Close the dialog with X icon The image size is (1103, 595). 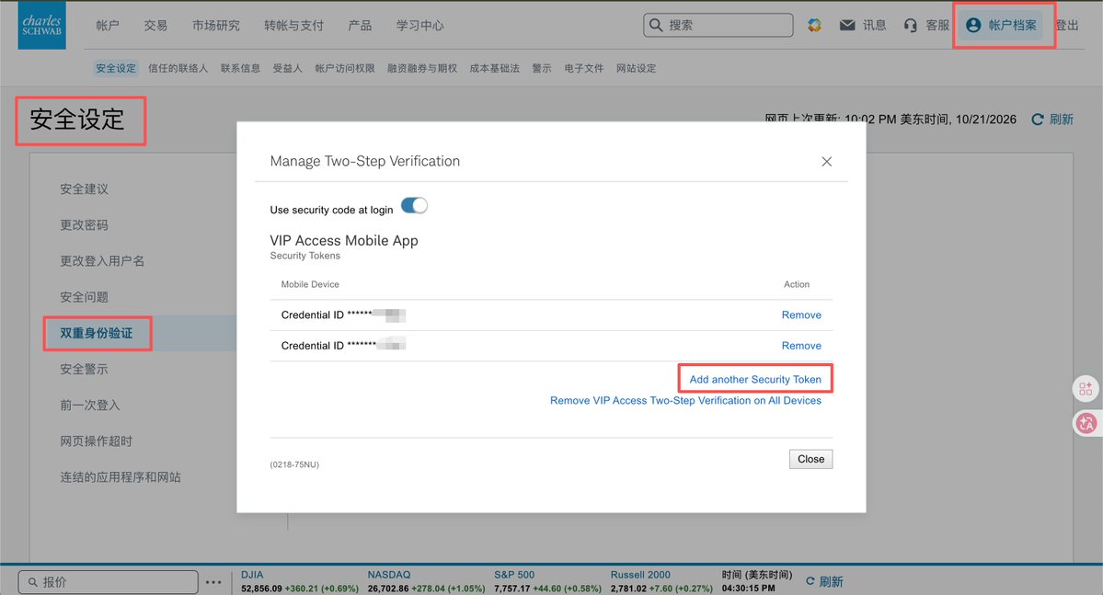826,162
